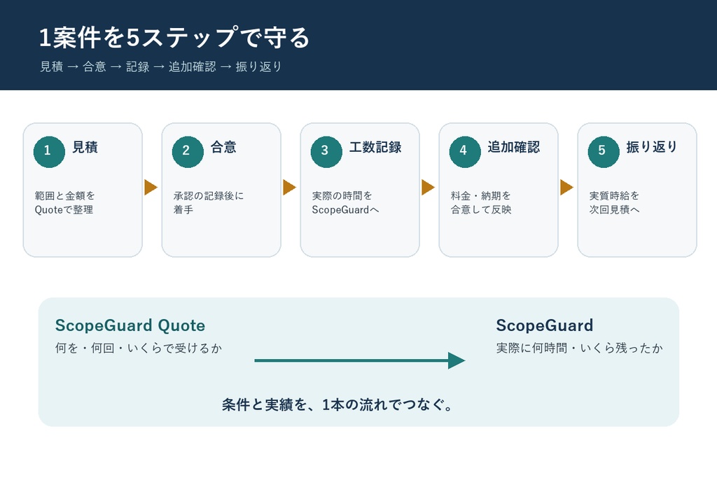Screen dimensions: 717x478
Task: Click orange arrow between 見積 and 合意 cards
Action: pos(151,188)
